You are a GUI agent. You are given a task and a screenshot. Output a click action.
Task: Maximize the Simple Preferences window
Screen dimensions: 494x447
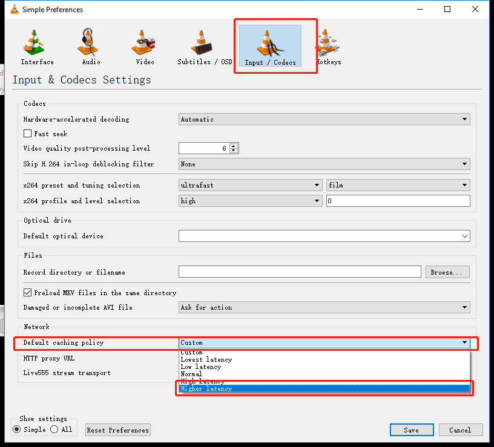[447, 9]
